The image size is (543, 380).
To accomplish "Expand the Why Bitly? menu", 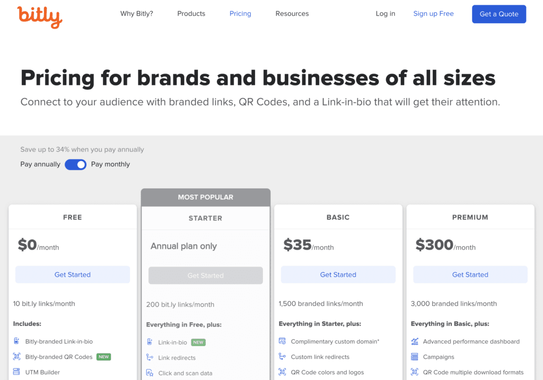I will [x=137, y=14].
